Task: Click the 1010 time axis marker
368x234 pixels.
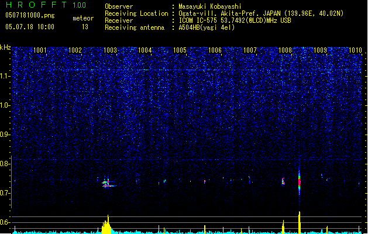Action: click(x=355, y=50)
